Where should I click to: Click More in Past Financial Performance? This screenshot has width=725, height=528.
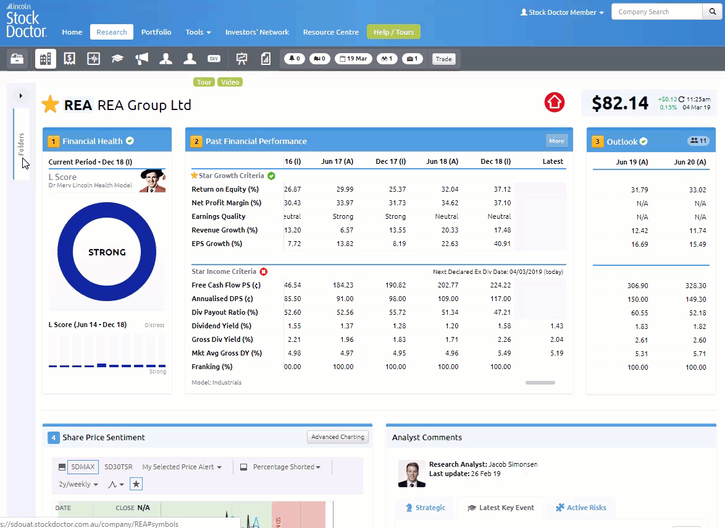click(x=556, y=141)
